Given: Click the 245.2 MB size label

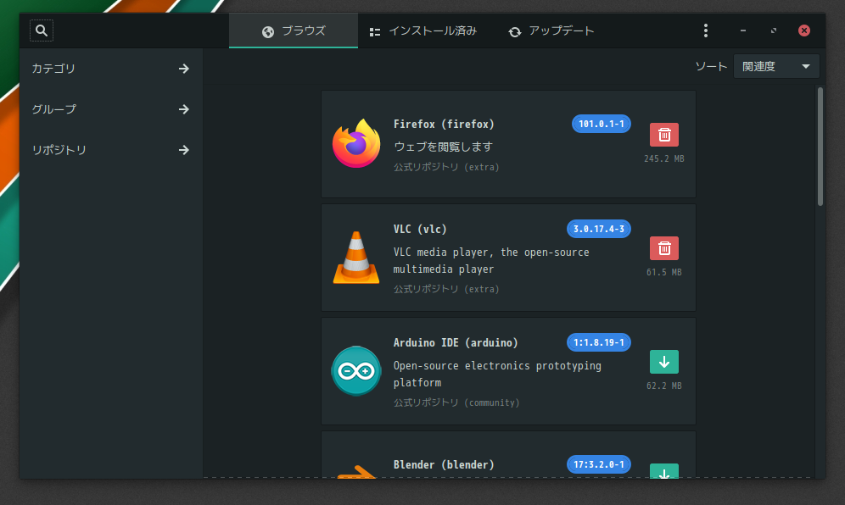Looking at the screenshot, I should pyautogui.click(x=664, y=158).
